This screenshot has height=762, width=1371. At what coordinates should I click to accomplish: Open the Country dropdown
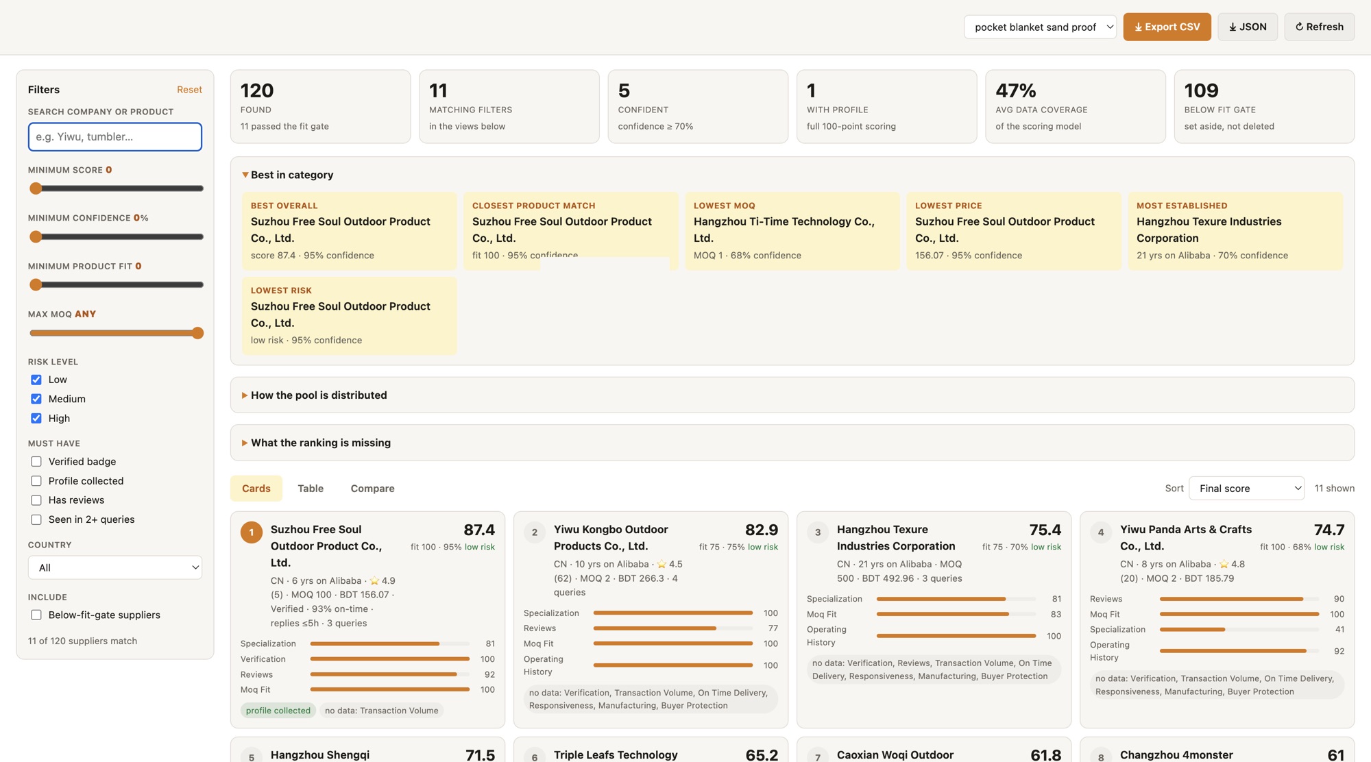[115, 567]
